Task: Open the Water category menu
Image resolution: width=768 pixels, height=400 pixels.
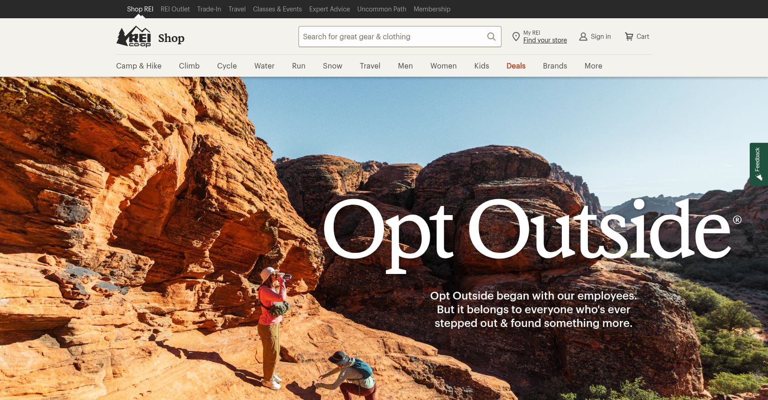Action: point(264,66)
